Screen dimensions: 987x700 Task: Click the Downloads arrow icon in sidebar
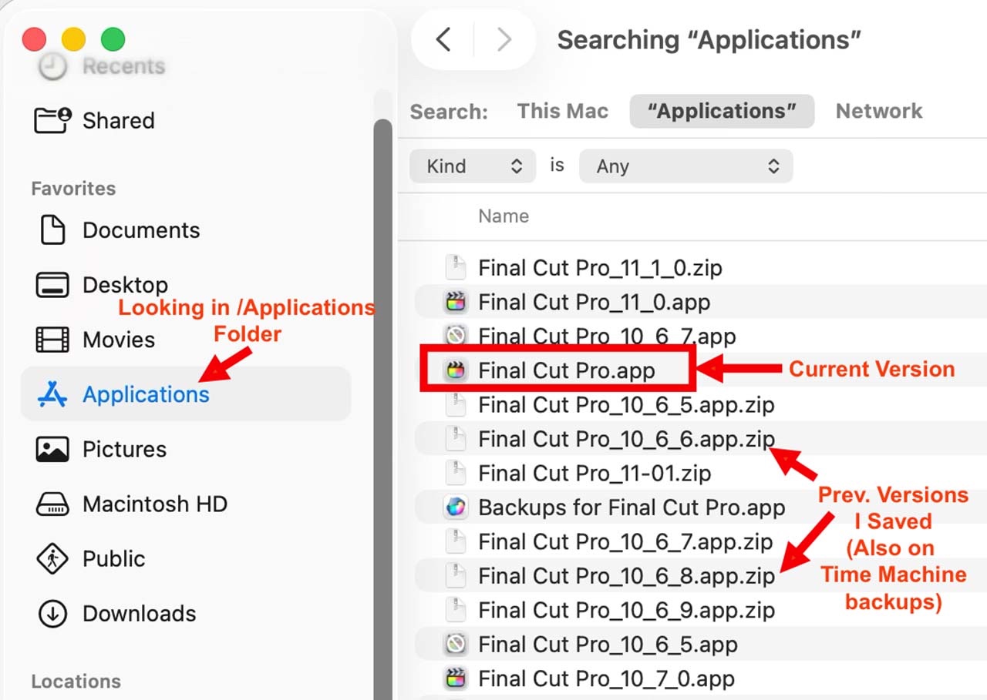pos(52,614)
